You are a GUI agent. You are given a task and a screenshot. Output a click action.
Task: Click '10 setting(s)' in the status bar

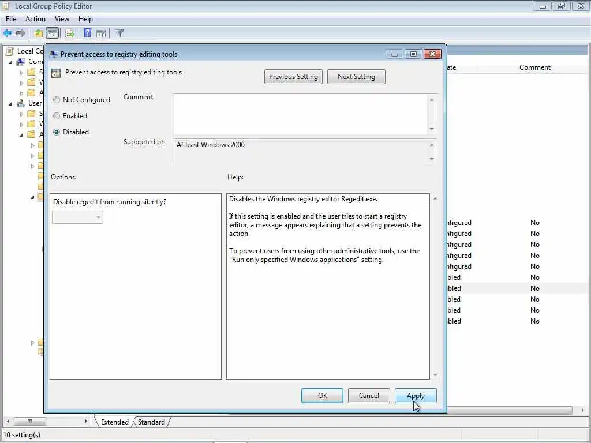[21, 435]
